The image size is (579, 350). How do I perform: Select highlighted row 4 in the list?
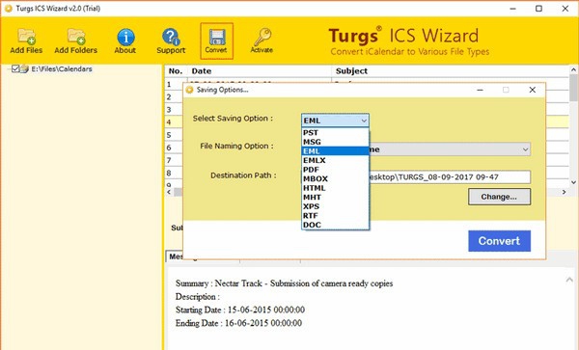click(174, 122)
